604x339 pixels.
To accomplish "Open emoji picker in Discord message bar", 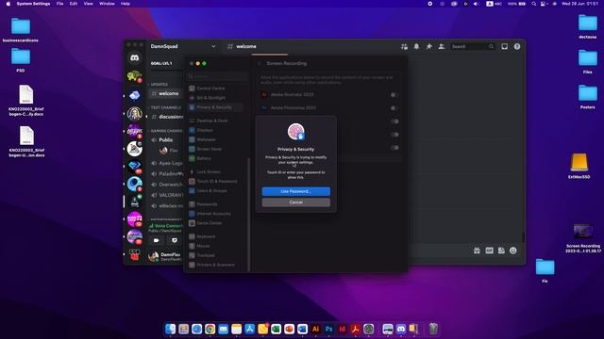I will point(513,250).
